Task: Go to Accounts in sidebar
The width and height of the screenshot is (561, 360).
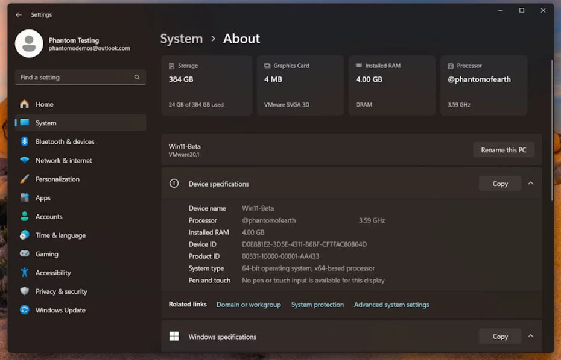Action: click(x=49, y=217)
